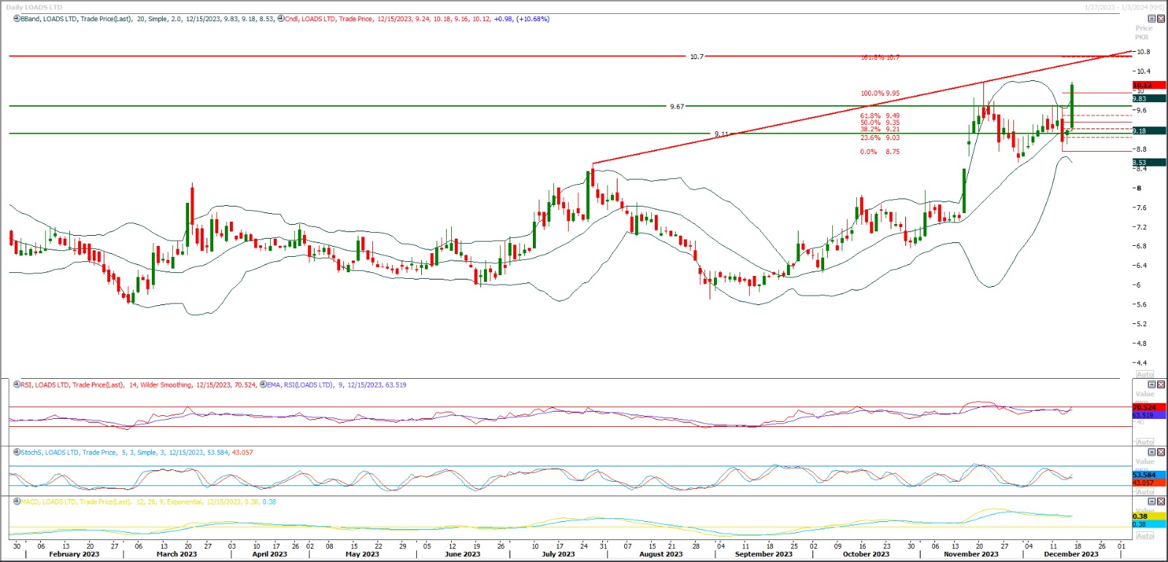
Task: Close the MACD indicator pane
Action: pos(1161,501)
